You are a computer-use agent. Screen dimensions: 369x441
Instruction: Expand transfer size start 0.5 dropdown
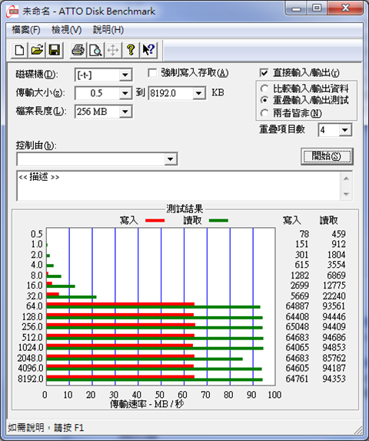(125, 93)
